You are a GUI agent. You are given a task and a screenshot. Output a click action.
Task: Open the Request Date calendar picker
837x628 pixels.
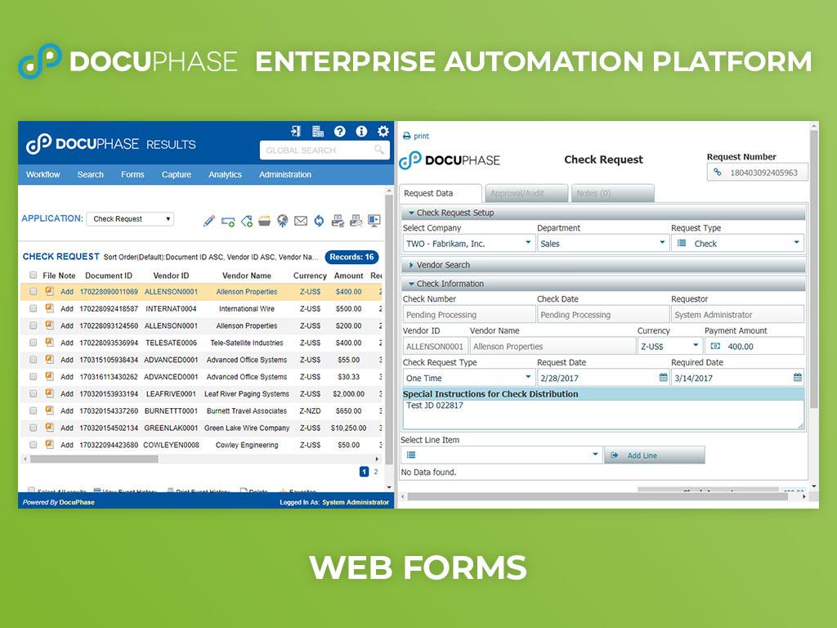click(663, 378)
